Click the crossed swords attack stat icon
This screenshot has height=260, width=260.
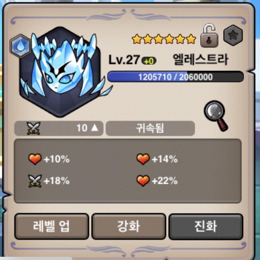click(34, 128)
